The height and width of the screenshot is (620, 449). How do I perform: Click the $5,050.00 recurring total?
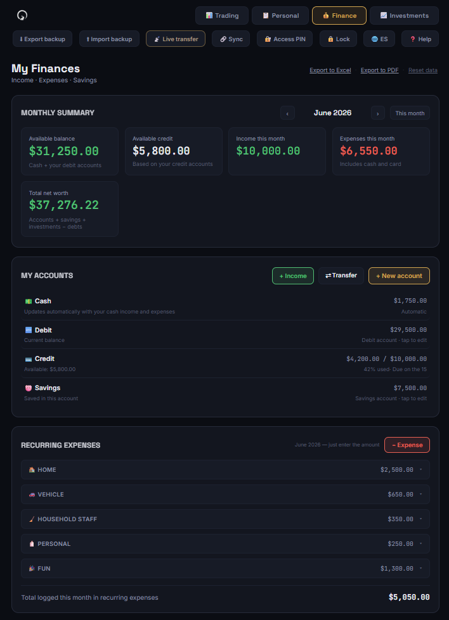(x=409, y=597)
